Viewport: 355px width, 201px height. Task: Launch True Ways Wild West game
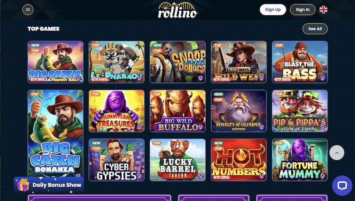[239, 62]
